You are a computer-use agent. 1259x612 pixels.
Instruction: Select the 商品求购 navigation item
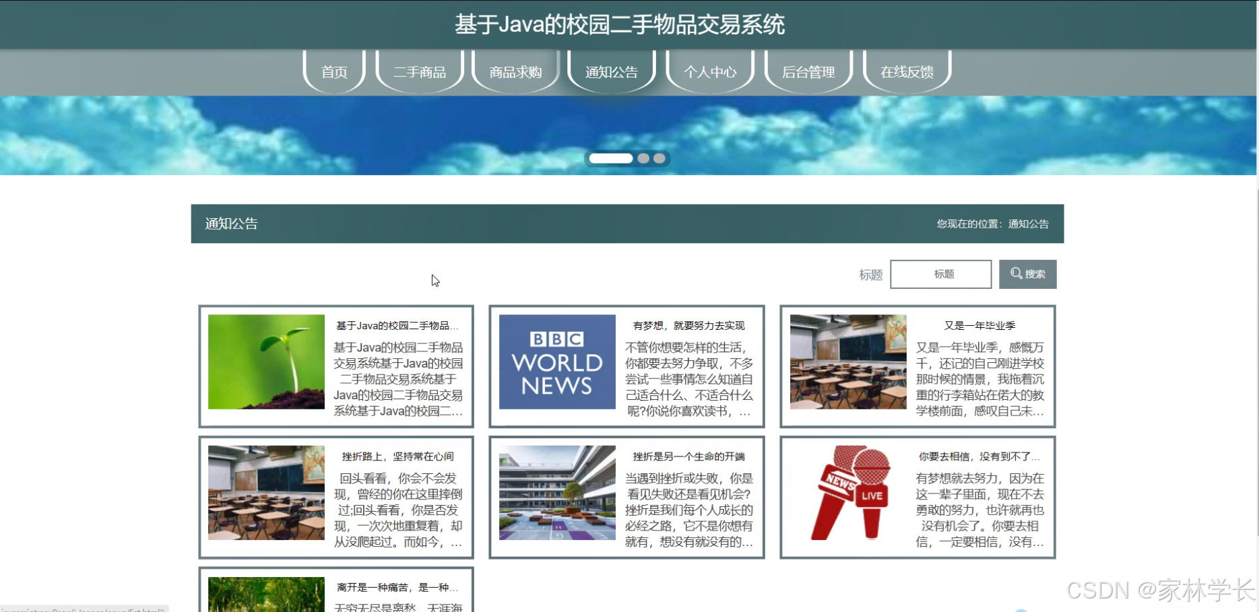[516, 72]
